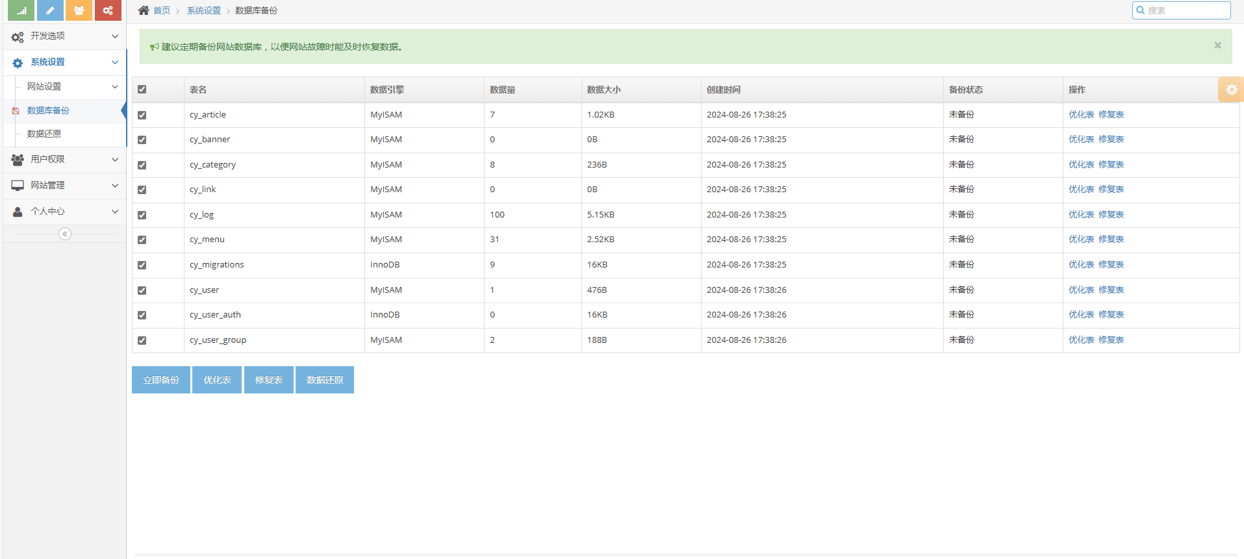The image size is (1244, 559).
Task: Click the users icon for 用户权限
Action: tap(18, 160)
